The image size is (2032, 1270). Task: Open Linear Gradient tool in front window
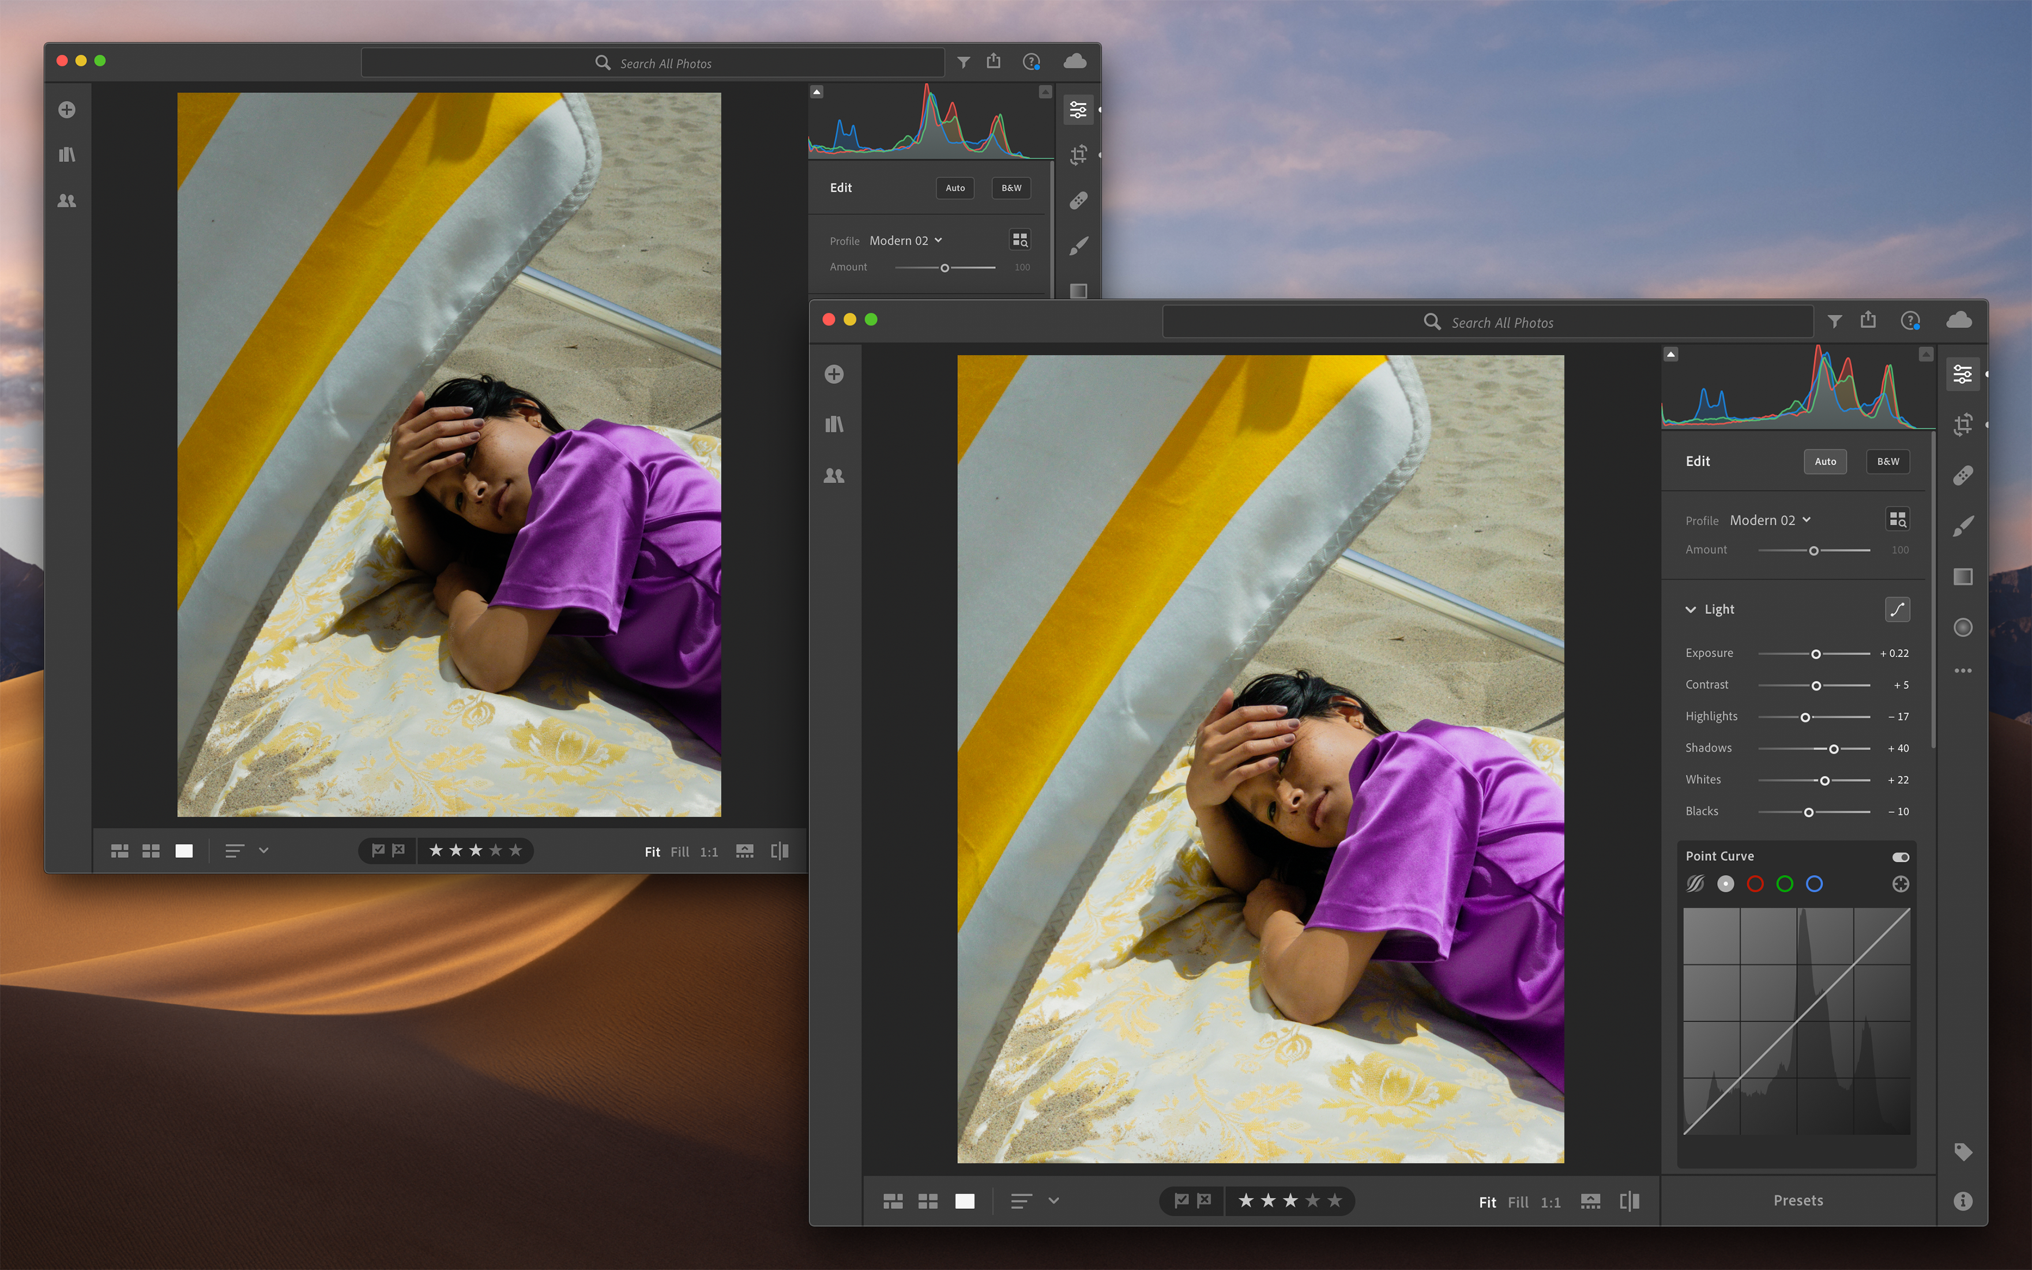1962,576
